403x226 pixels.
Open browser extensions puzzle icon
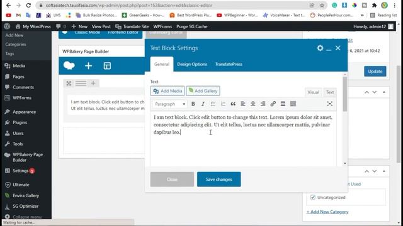pyautogui.click(x=374, y=5)
